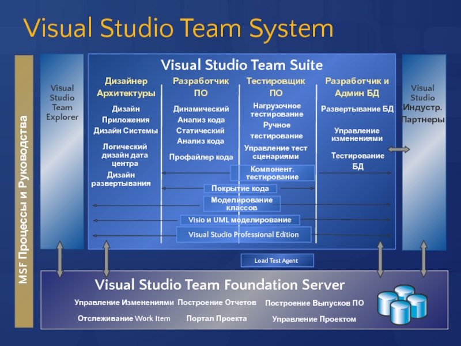Click the Дизайн Приложения text

tap(126, 114)
